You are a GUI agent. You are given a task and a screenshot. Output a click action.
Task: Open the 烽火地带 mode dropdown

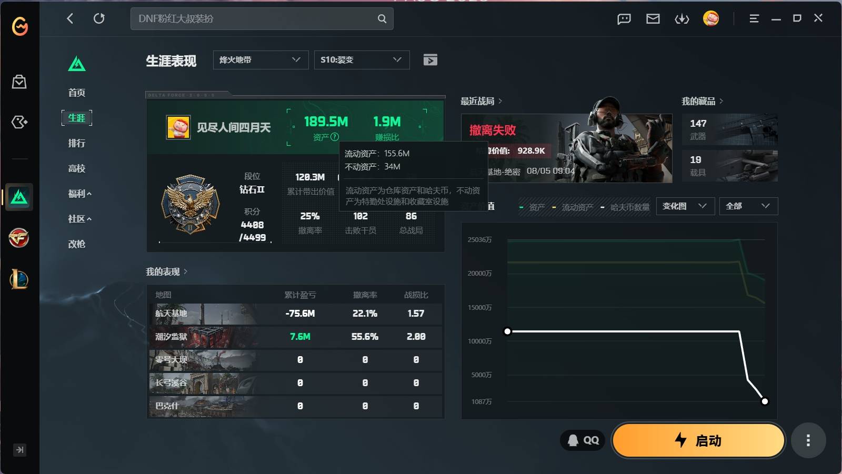[260, 60]
